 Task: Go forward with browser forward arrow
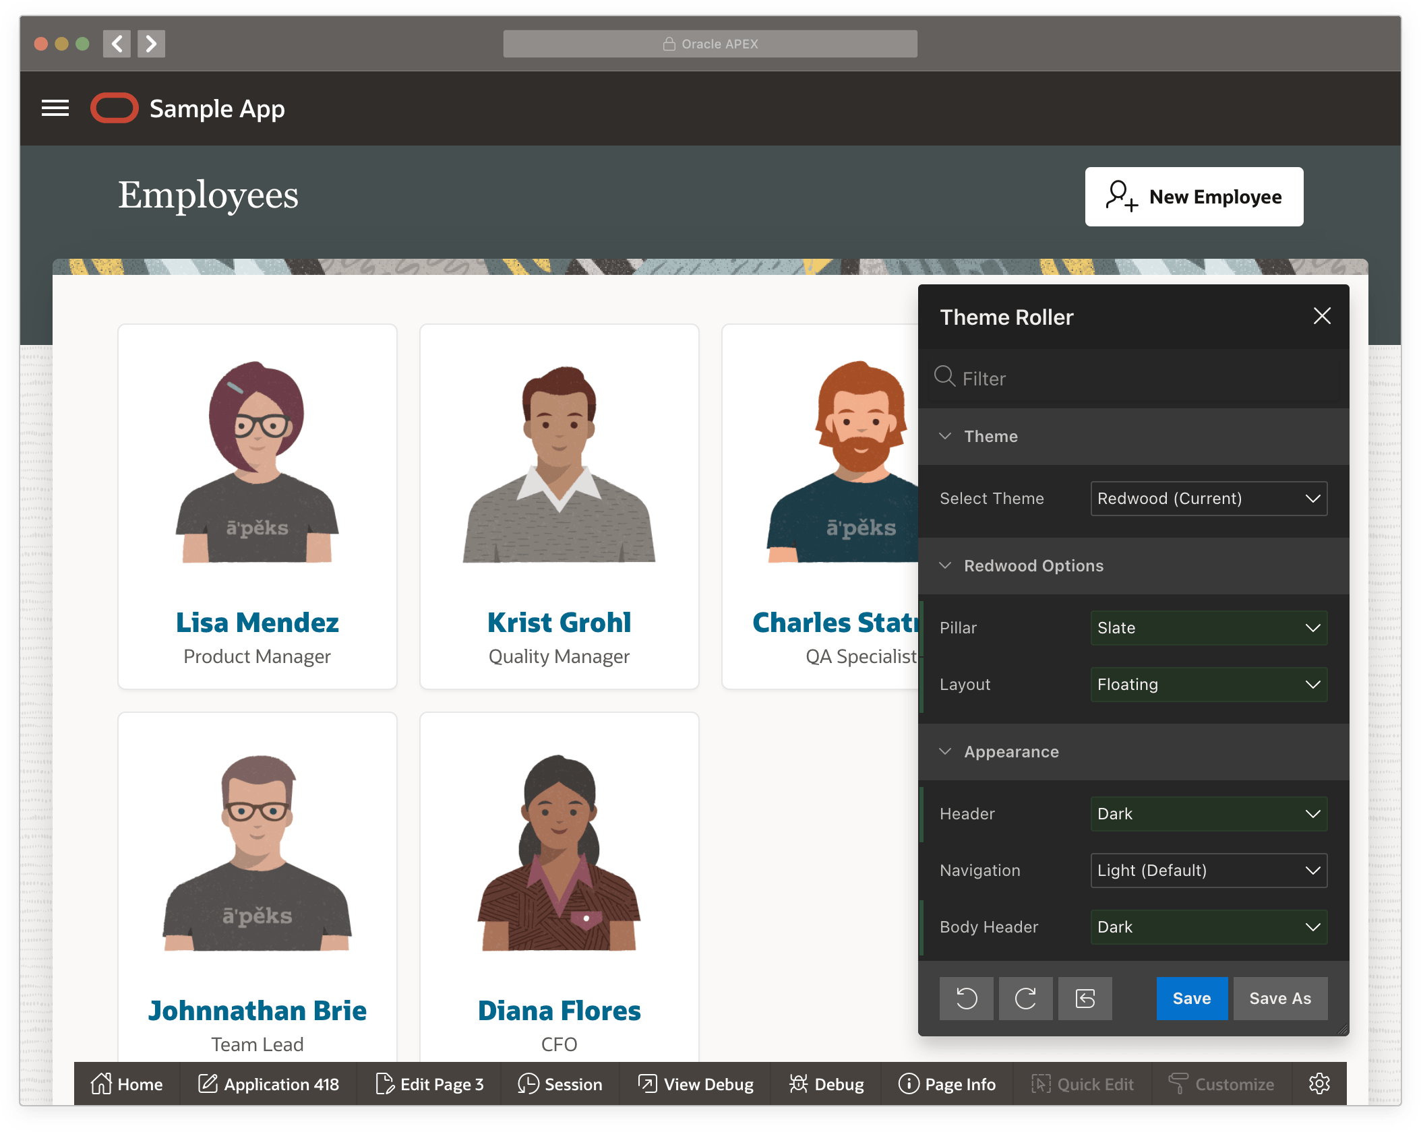point(151,44)
